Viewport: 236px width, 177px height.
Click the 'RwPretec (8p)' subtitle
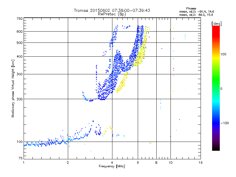coord(112,14)
